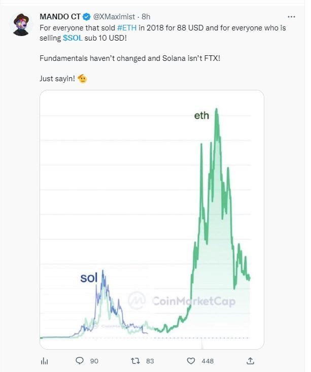Viewport: 311px width, 372px height.
Task: Click the MANDO CT display name
Action: coord(58,17)
